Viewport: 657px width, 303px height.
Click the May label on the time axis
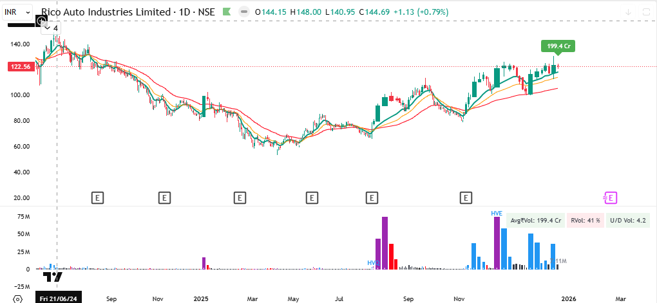293,298
